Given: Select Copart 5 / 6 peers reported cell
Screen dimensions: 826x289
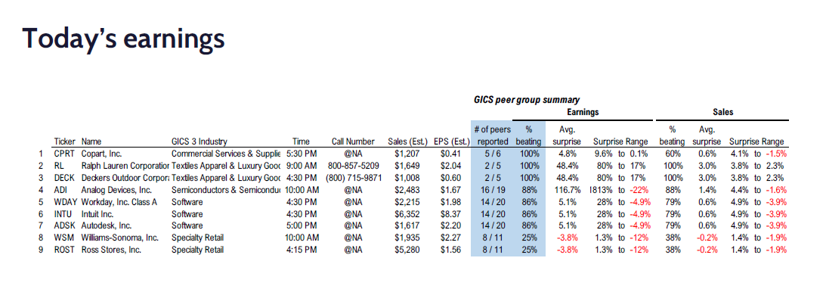Looking at the screenshot, I should pos(493,154).
